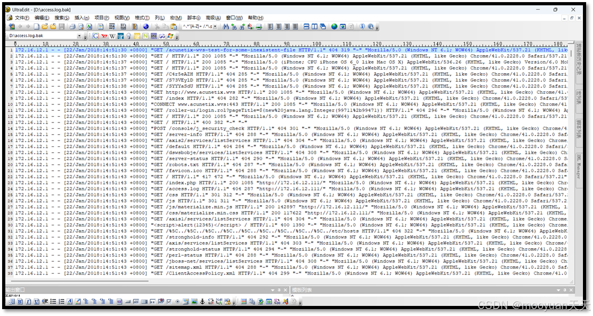593x316 pixels.
Task: Click the Tile Vertical windows icon
Action: 315,27
